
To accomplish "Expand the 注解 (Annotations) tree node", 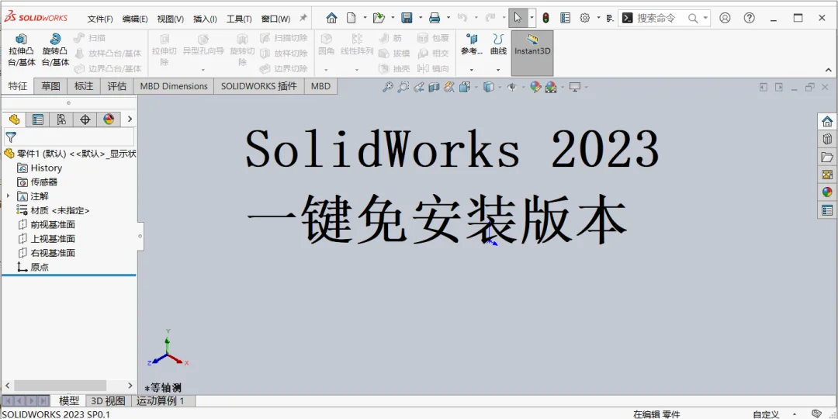I will click(8, 196).
